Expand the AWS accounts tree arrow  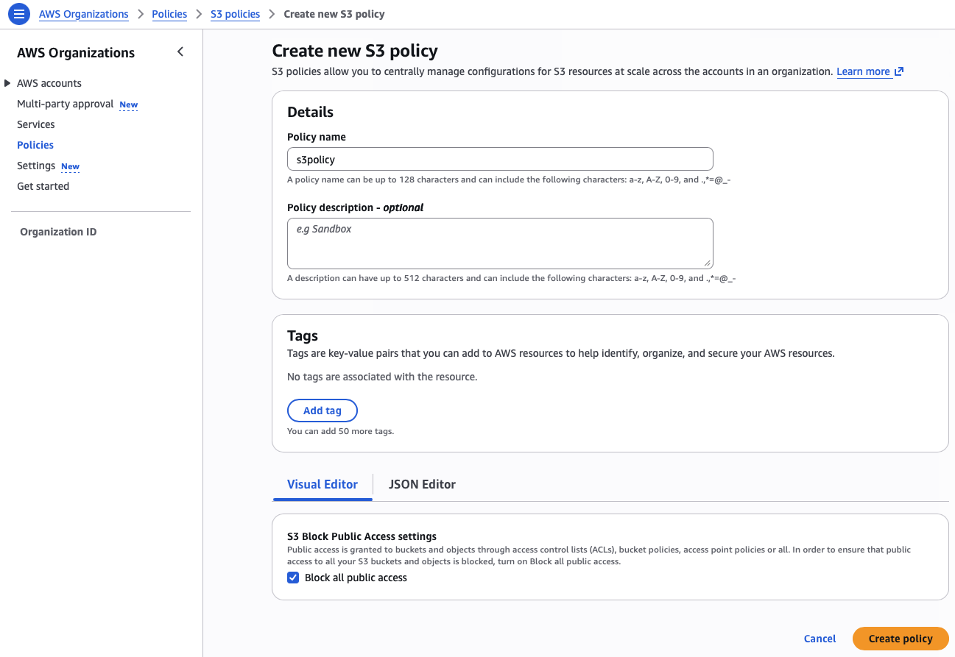click(x=7, y=83)
